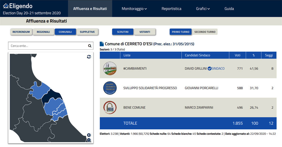Click the document icon beside Comune title

pyautogui.click(x=102, y=44)
